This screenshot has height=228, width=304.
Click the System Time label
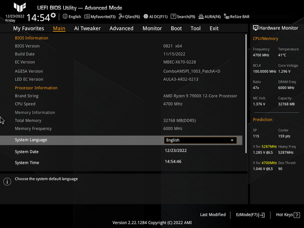(27, 163)
